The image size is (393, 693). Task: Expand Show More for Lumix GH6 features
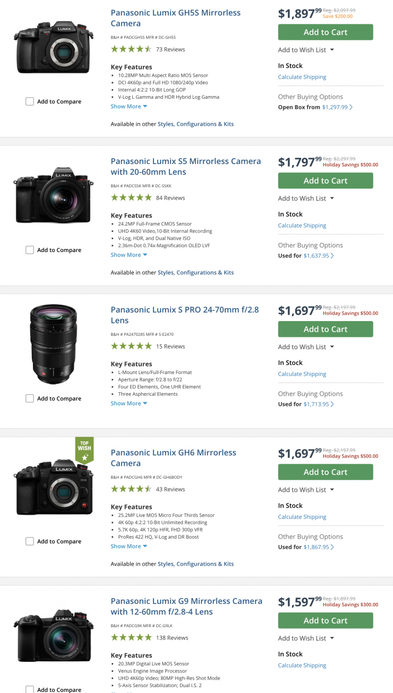(129, 547)
